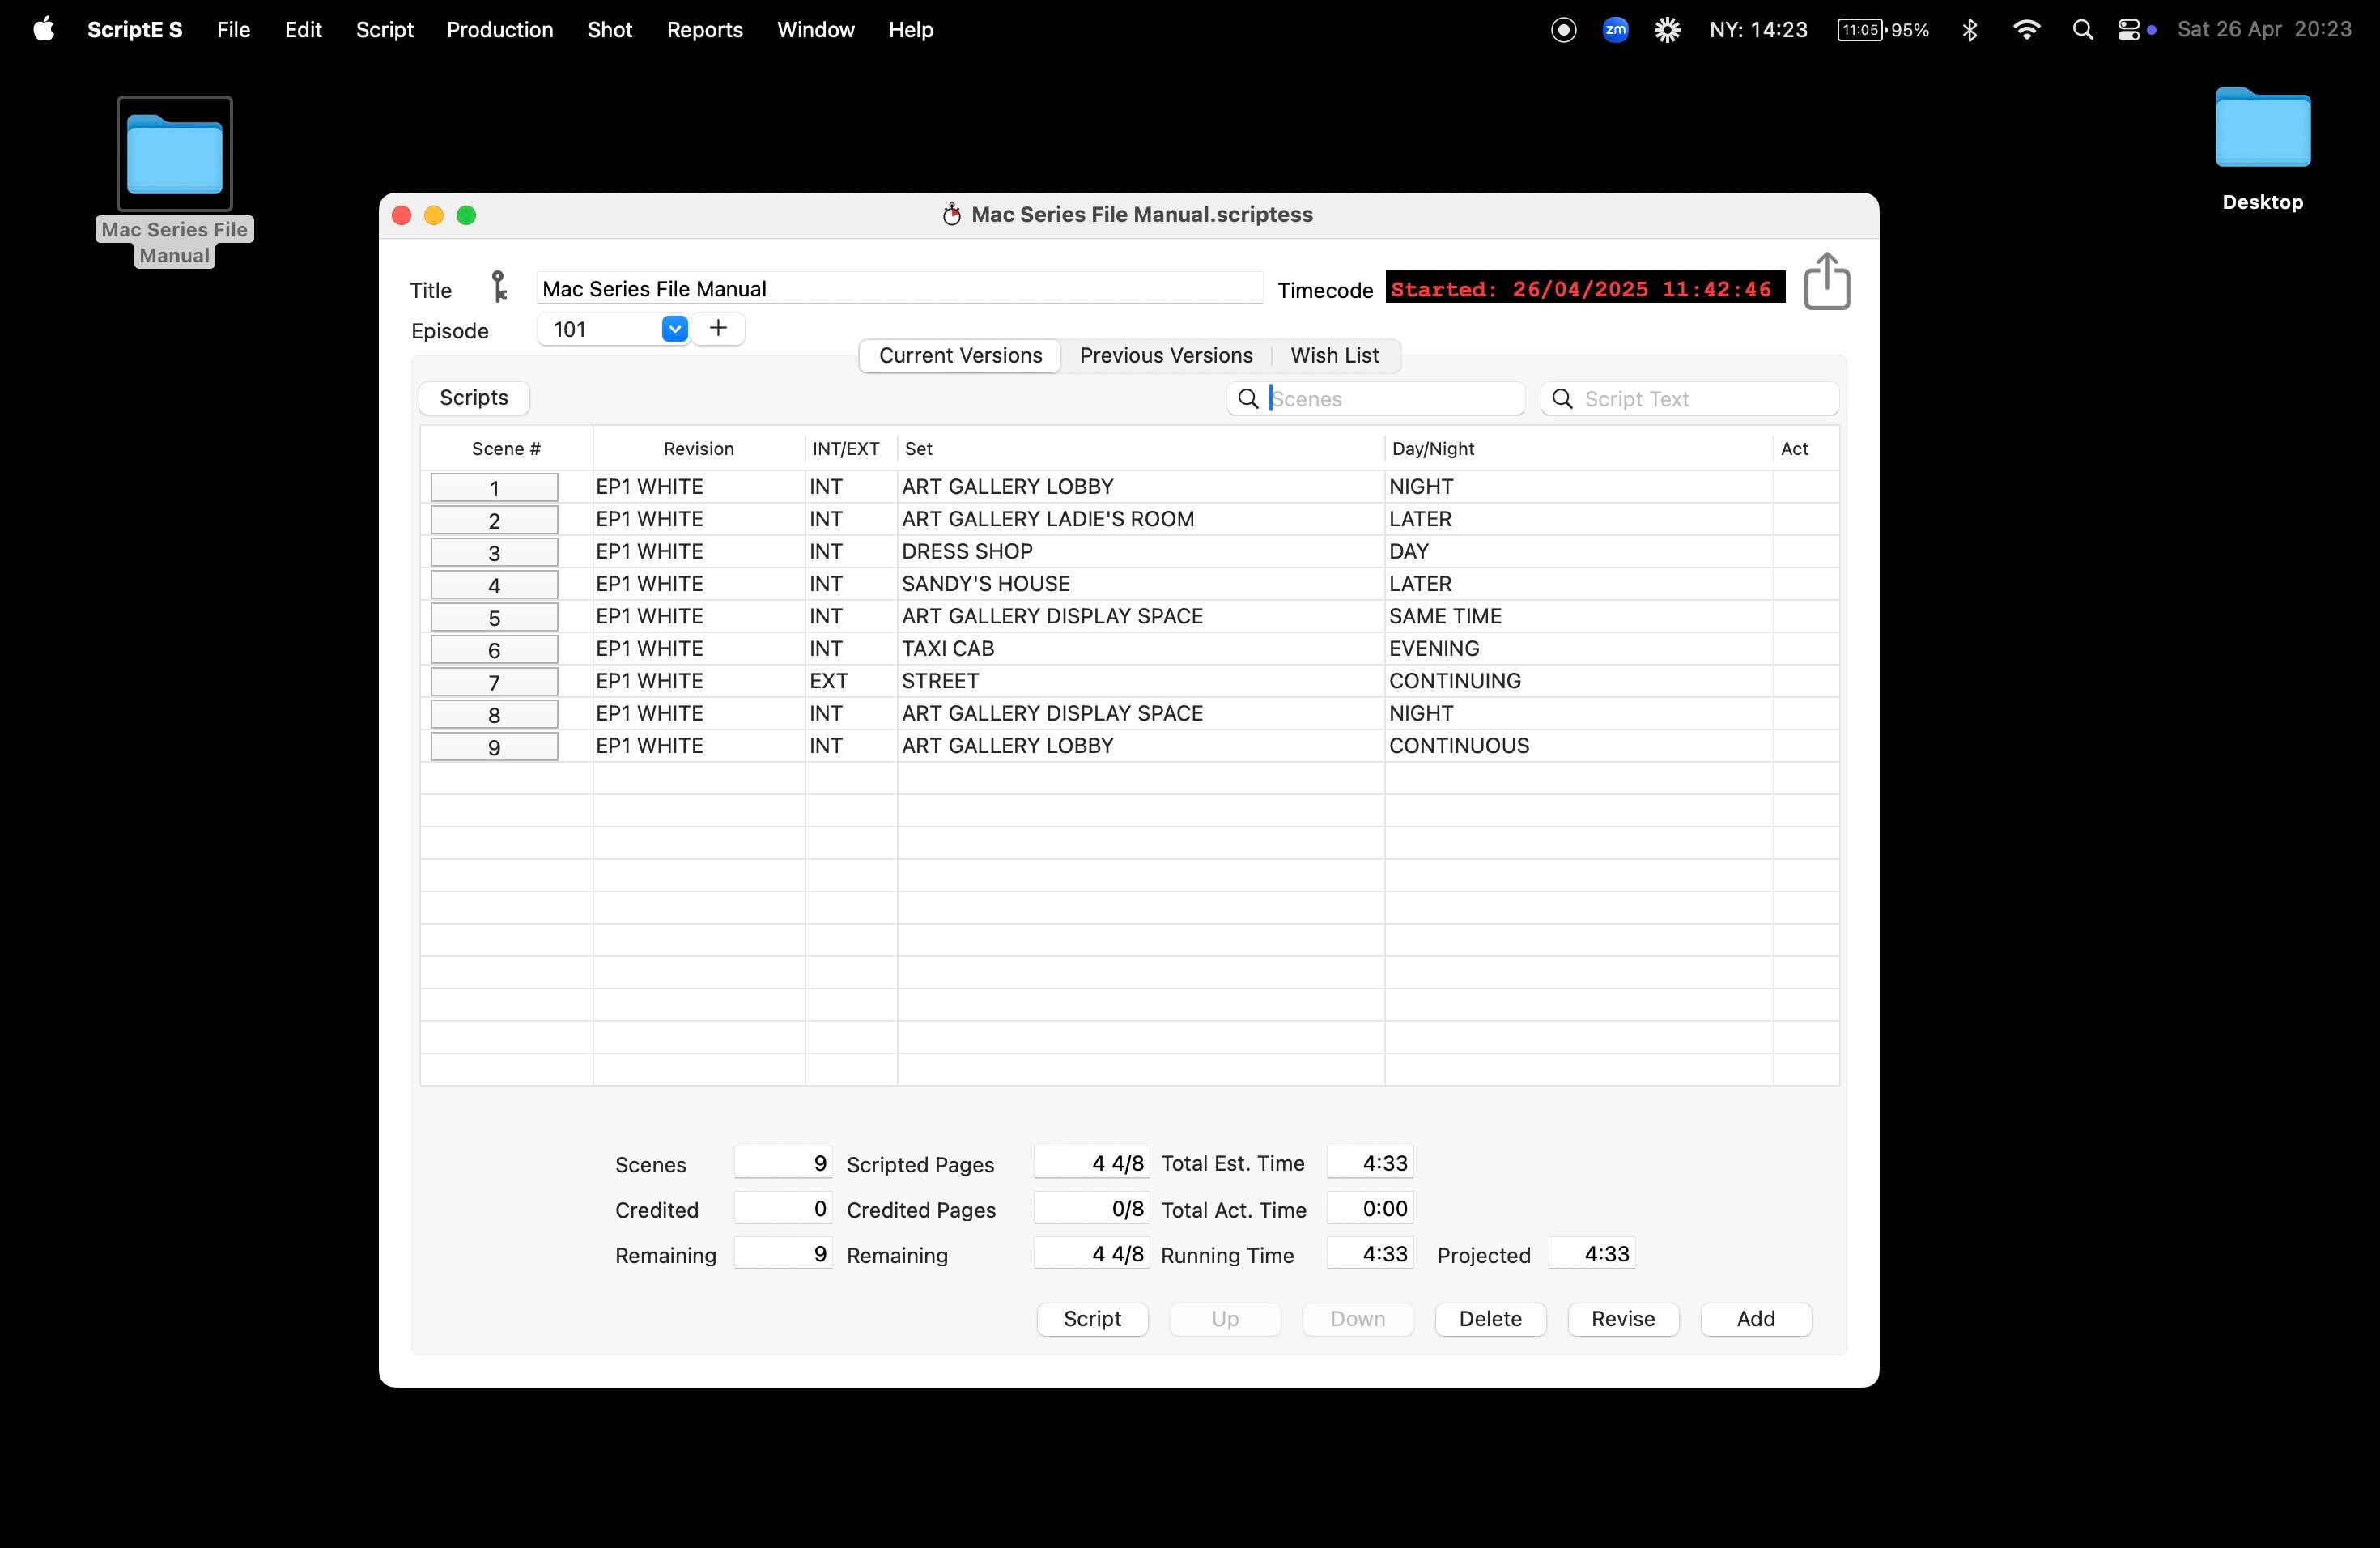The height and width of the screenshot is (1548, 2380).
Task: Select the Mac Series File Manual folder
Action: click(175, 155)
